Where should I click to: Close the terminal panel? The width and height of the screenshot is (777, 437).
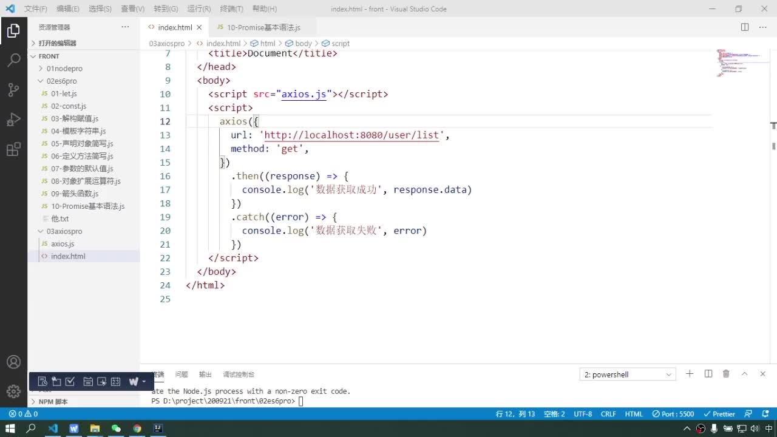(x=763, y=374)
